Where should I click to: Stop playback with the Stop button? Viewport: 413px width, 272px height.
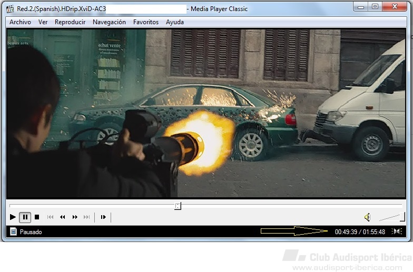37,217
